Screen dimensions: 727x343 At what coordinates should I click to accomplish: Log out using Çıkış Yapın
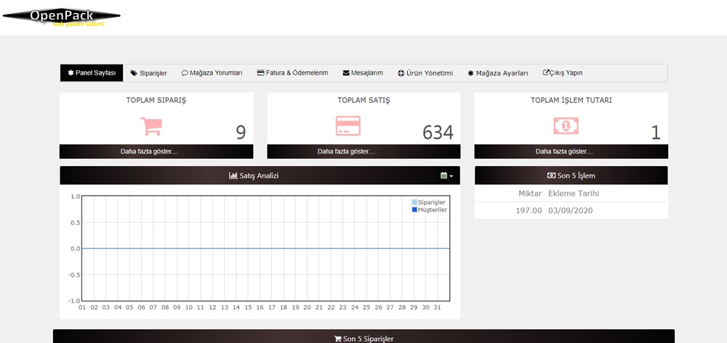[562, 73]
